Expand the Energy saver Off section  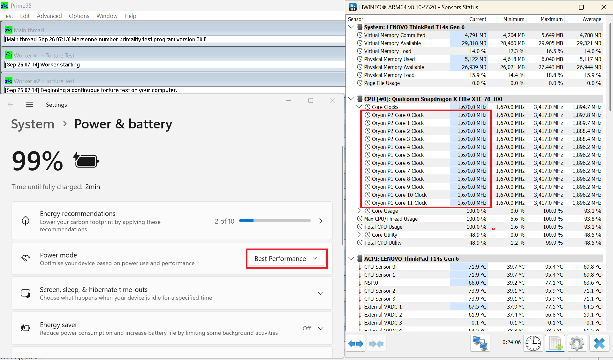point(321,328)
